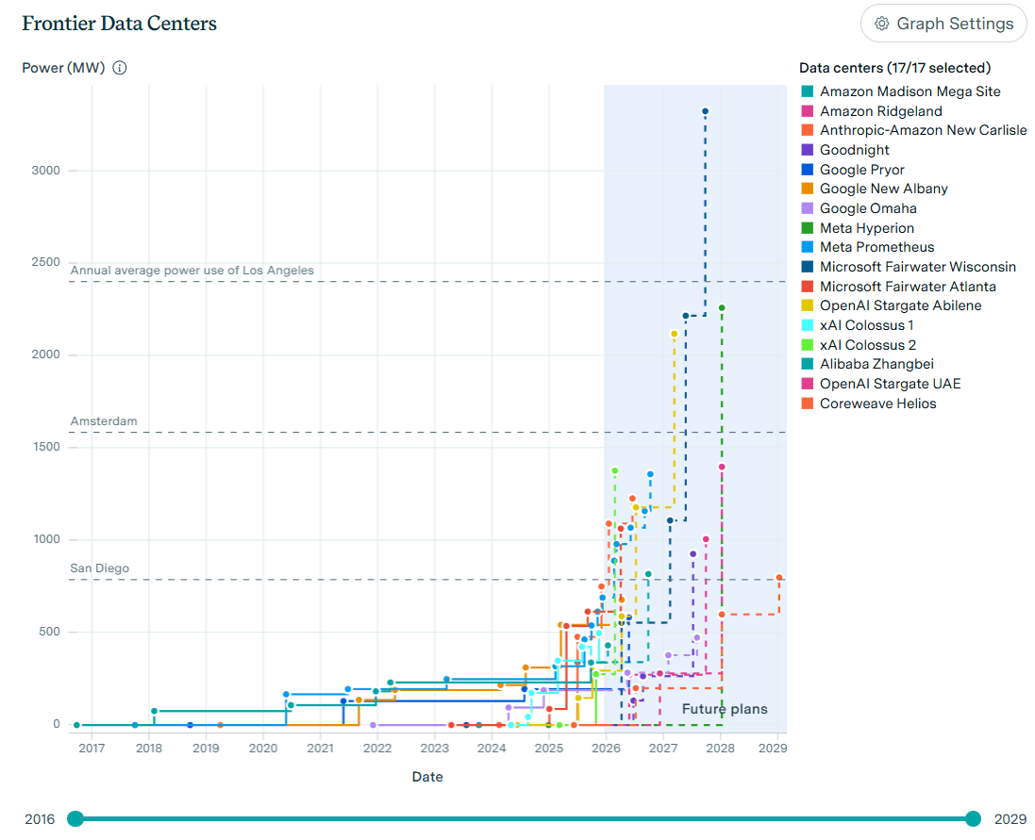Screen dimensions: 1035x840
Task: Click the Frontier Data Centers title
Action: coord(120,24)
